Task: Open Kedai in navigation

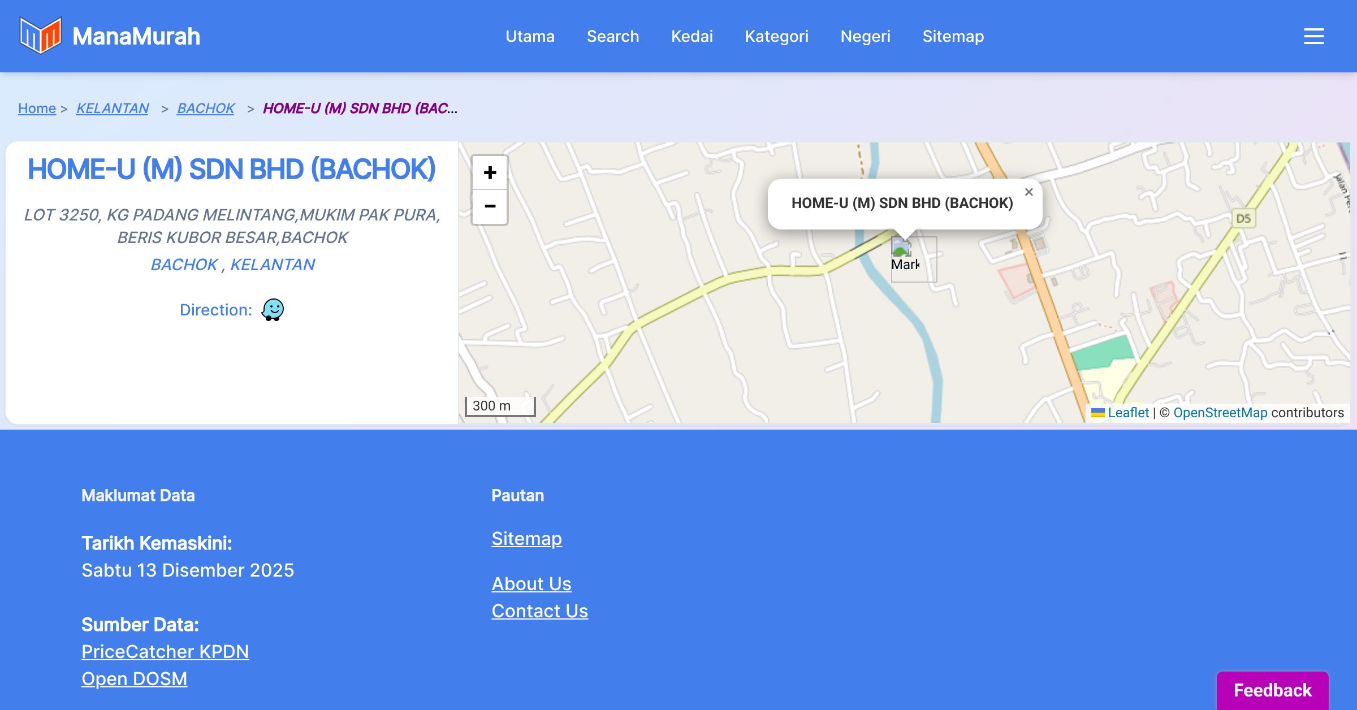Action: (692, 36)
